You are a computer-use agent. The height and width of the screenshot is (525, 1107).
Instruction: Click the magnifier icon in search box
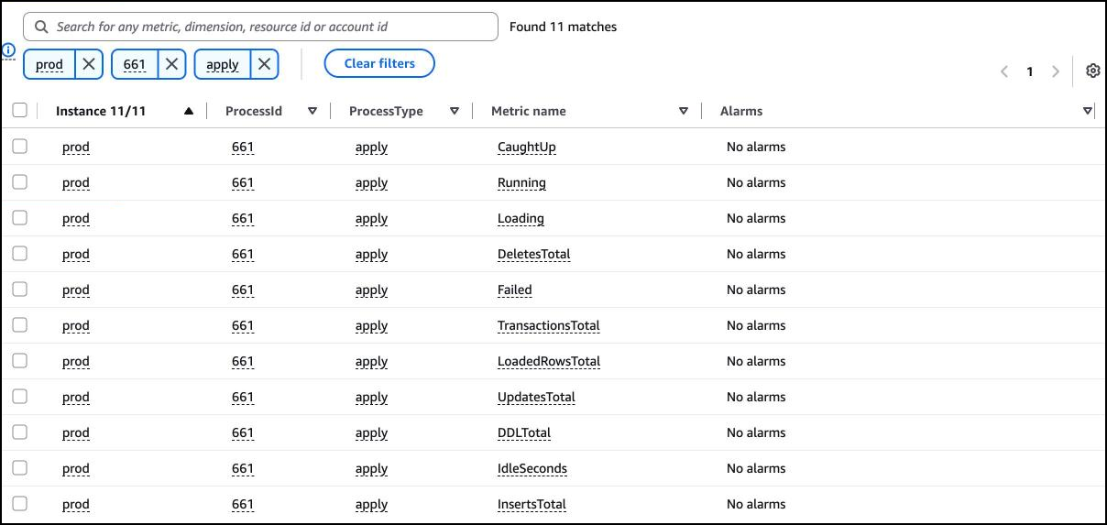[41, 27]
